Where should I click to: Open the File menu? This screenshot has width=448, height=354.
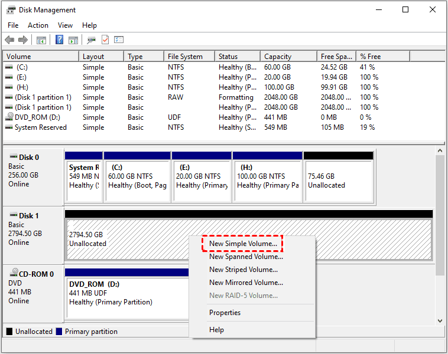13,25
